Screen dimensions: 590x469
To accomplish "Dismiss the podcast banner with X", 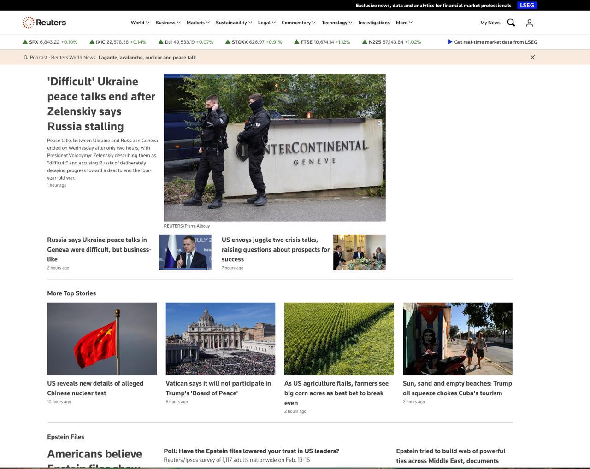I will point(532,57).
